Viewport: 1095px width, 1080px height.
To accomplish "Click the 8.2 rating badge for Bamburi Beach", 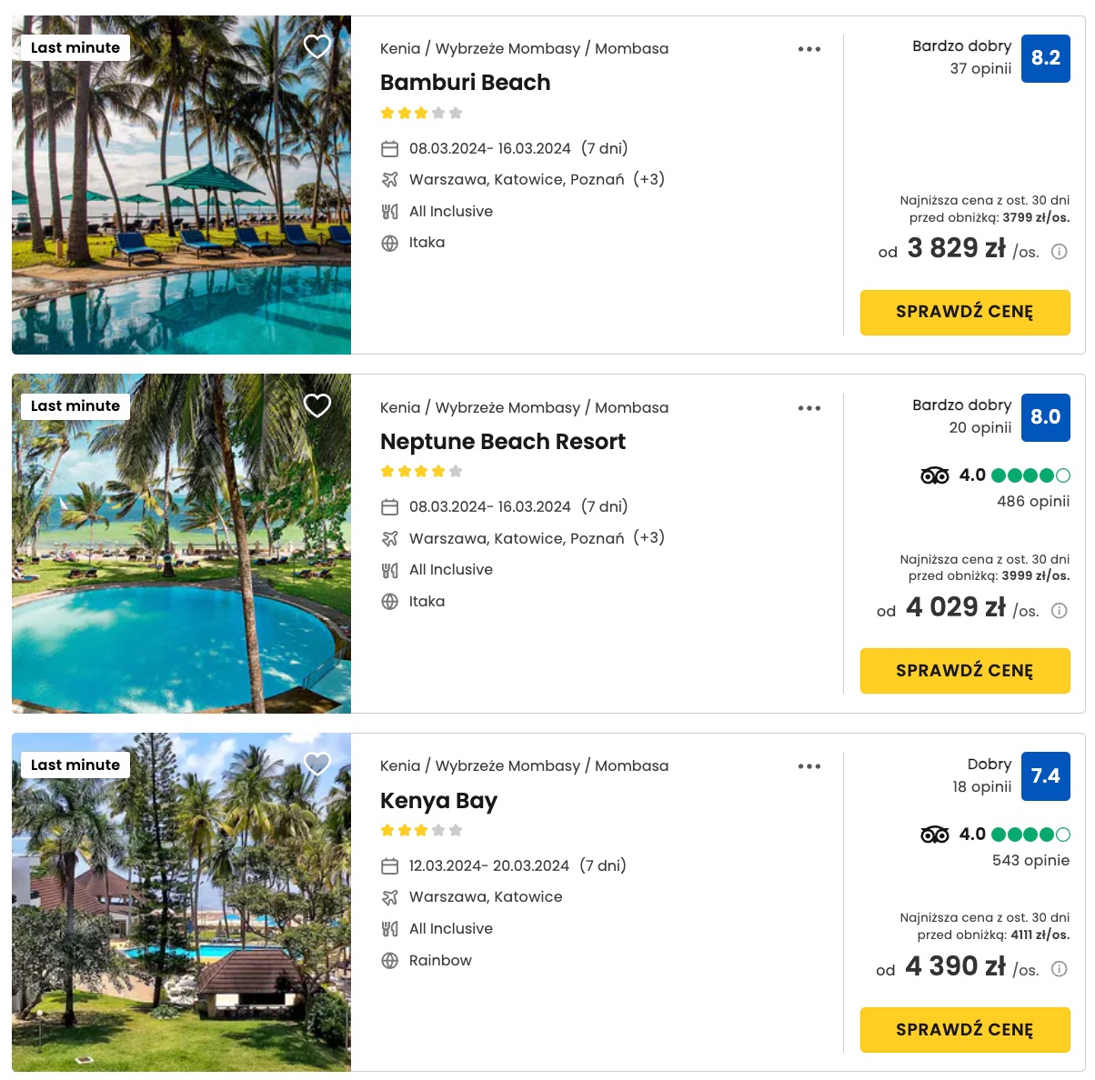I will click(x=1046, y=58).
